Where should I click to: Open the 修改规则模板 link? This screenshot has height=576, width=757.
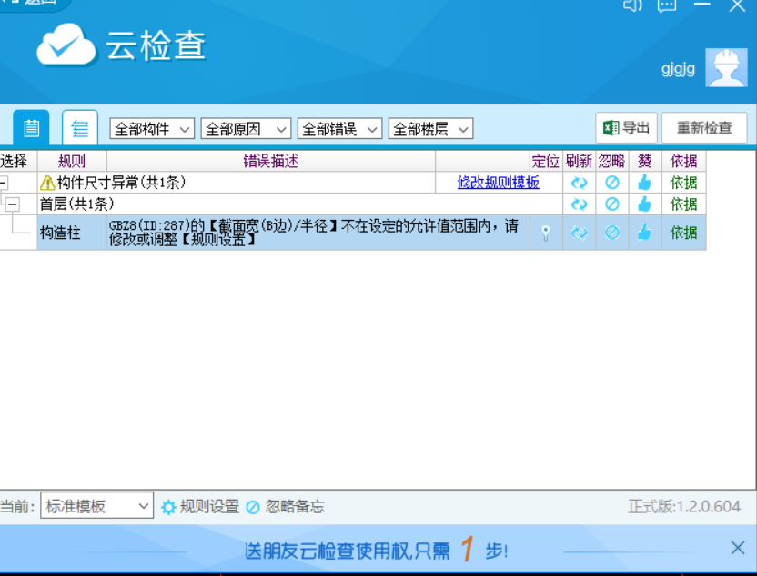[x=499, y=183]
